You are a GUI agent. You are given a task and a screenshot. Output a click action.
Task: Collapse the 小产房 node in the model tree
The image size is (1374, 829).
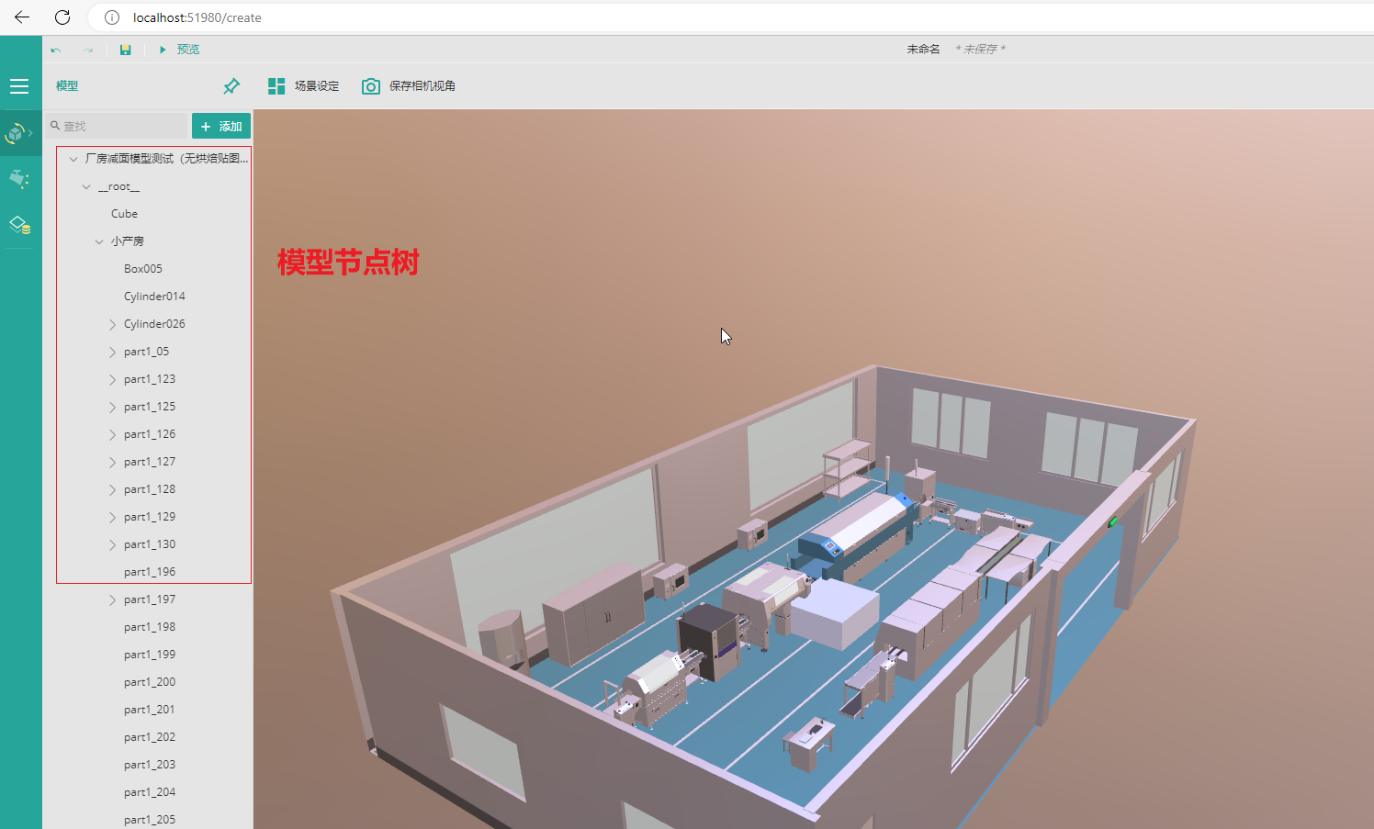pyautogui.click(x=99, y=241)
